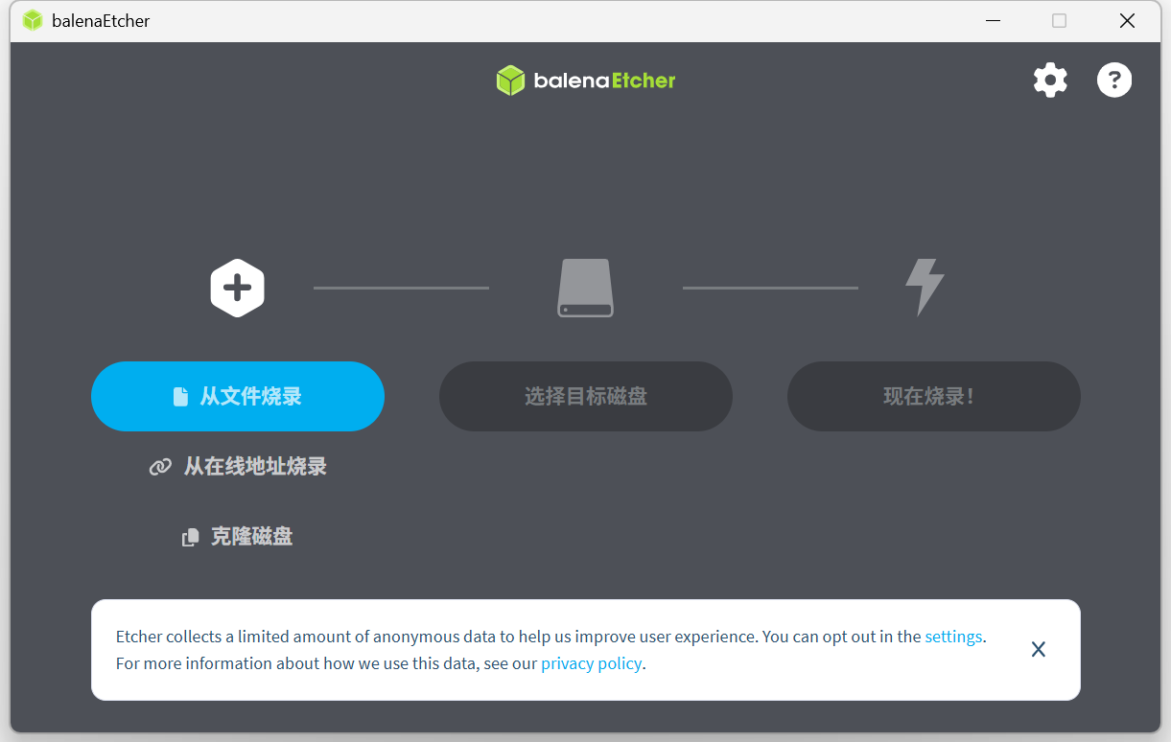Click the lightning bolt flash icon
The image size is (1171, 742).
(x=925, y=288)
